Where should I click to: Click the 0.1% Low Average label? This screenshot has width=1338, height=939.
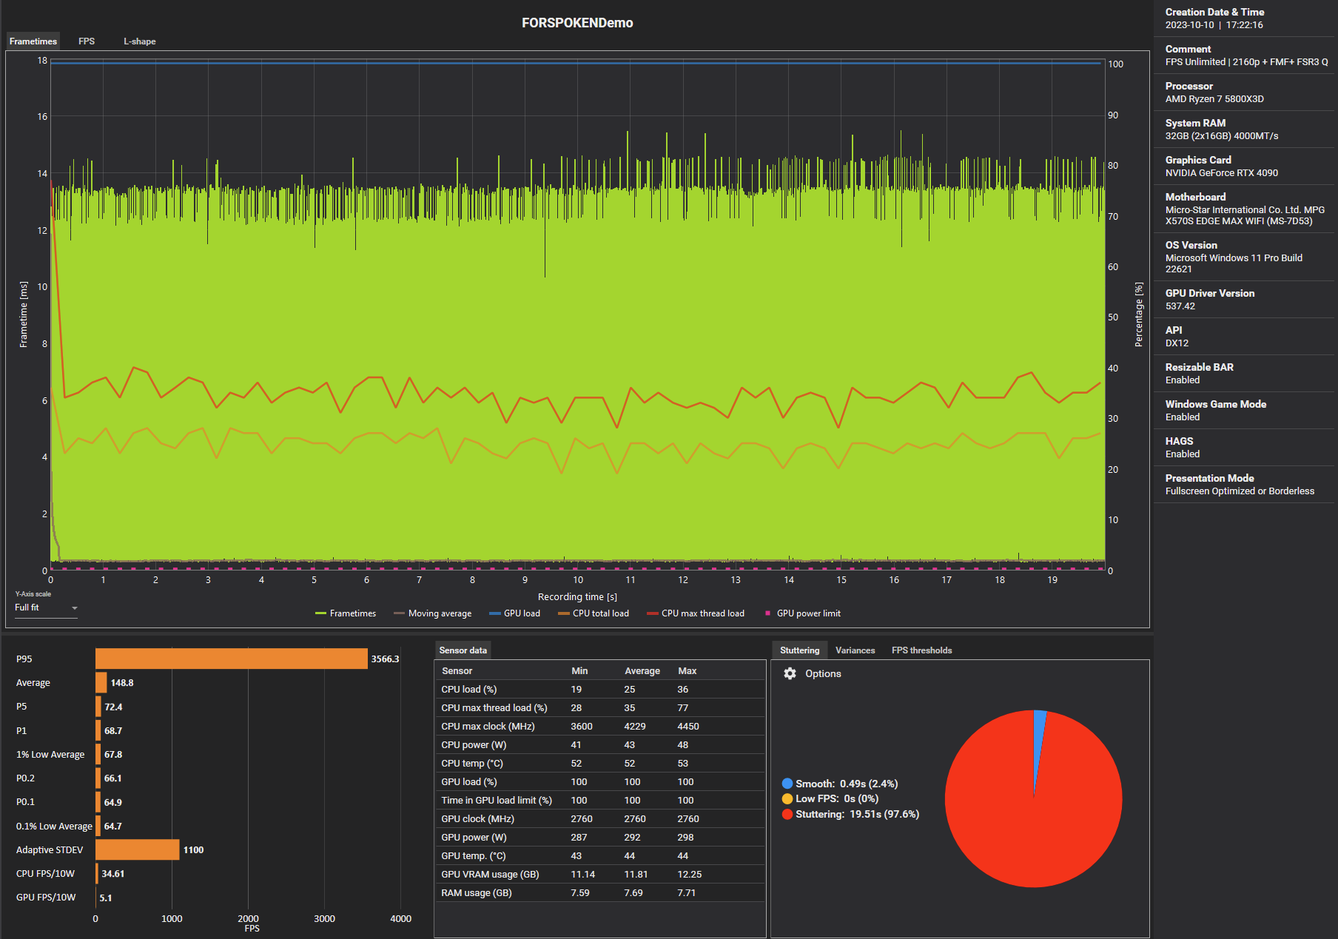(54, 826)
